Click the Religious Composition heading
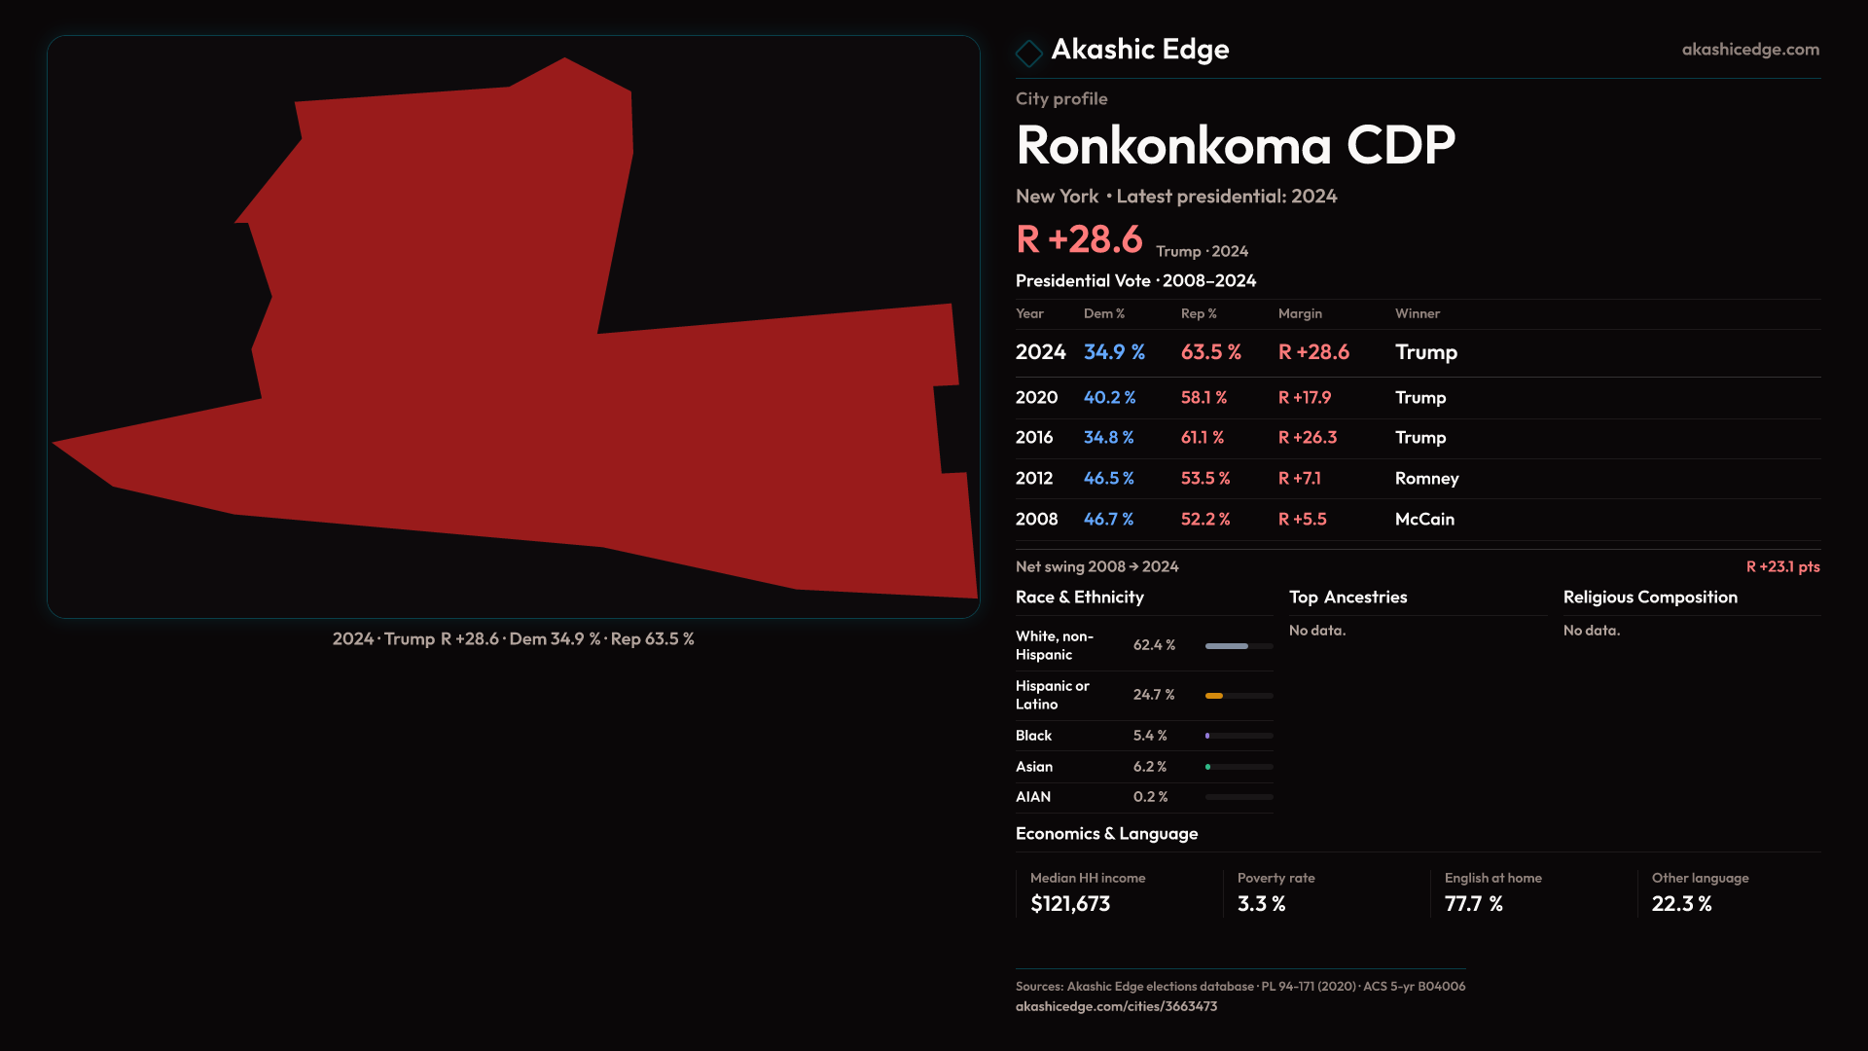This screenshot has width=1868, height=1051. (1649, 598)
